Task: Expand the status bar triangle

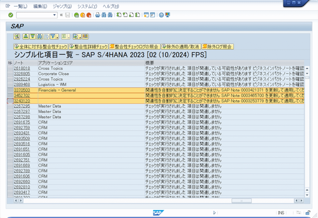Action: 214,213
